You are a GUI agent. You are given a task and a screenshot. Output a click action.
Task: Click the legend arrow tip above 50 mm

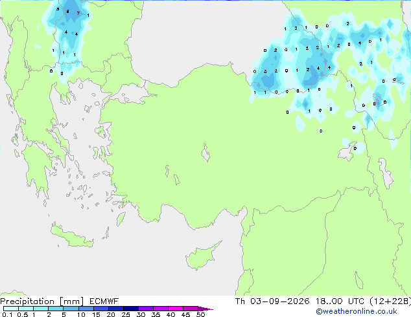click(x=205, y=309)
